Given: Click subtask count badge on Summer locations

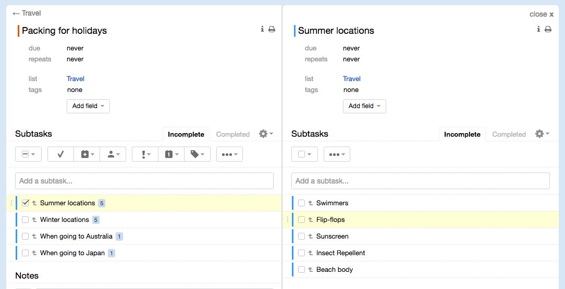Looking at the screenshot, I should click(x=102, y=203).
